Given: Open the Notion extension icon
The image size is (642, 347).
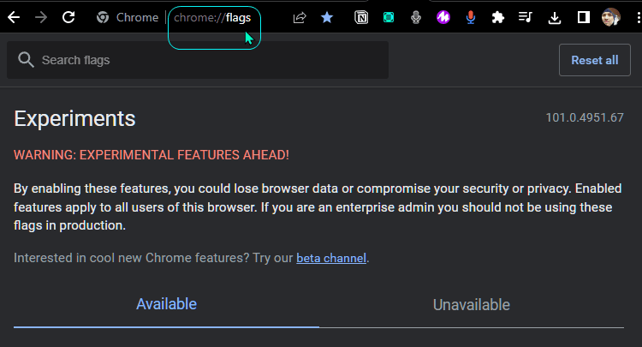Looking at the screenshot, I should click(361, 18).
